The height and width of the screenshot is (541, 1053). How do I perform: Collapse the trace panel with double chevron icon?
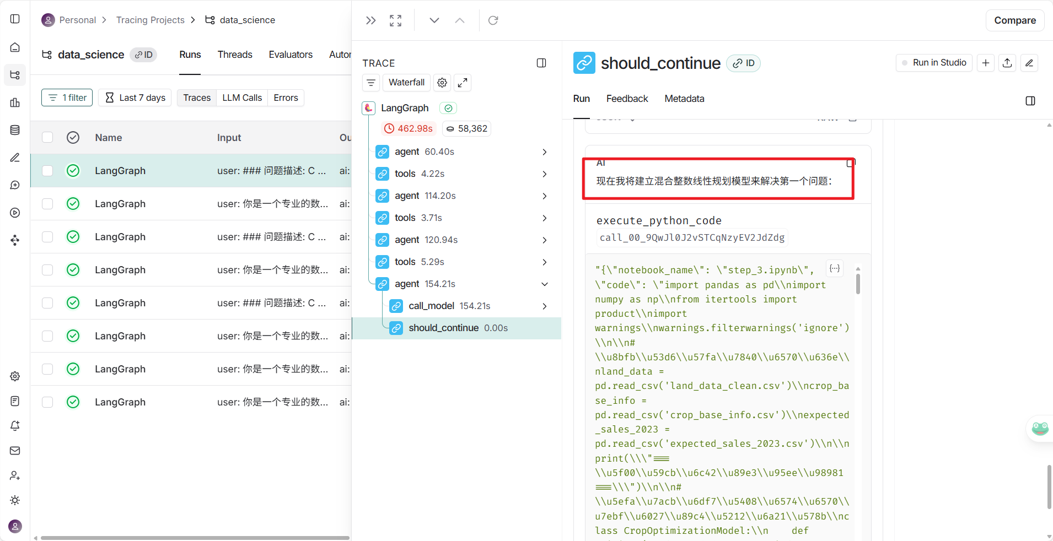[x=371, y=20]
